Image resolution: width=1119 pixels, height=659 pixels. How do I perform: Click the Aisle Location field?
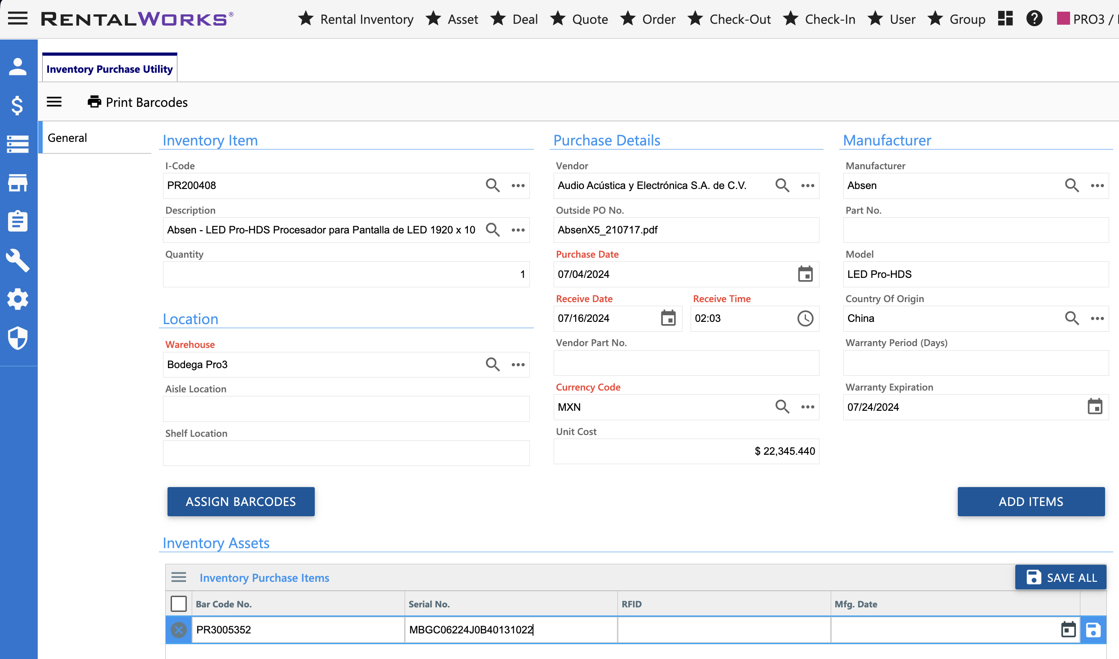346,409
